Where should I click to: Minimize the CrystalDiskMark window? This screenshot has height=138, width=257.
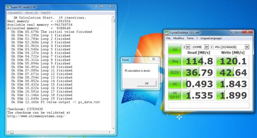233,32
